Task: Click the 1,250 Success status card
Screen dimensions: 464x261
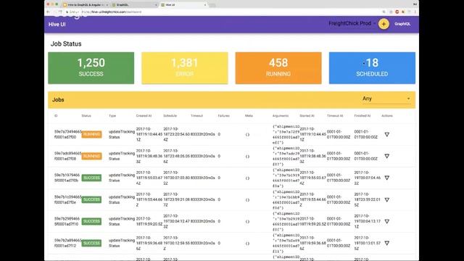Action: pos(91,68)
